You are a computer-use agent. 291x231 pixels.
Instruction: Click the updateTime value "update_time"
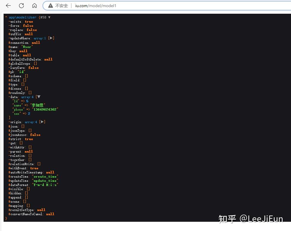click(45, 181)
